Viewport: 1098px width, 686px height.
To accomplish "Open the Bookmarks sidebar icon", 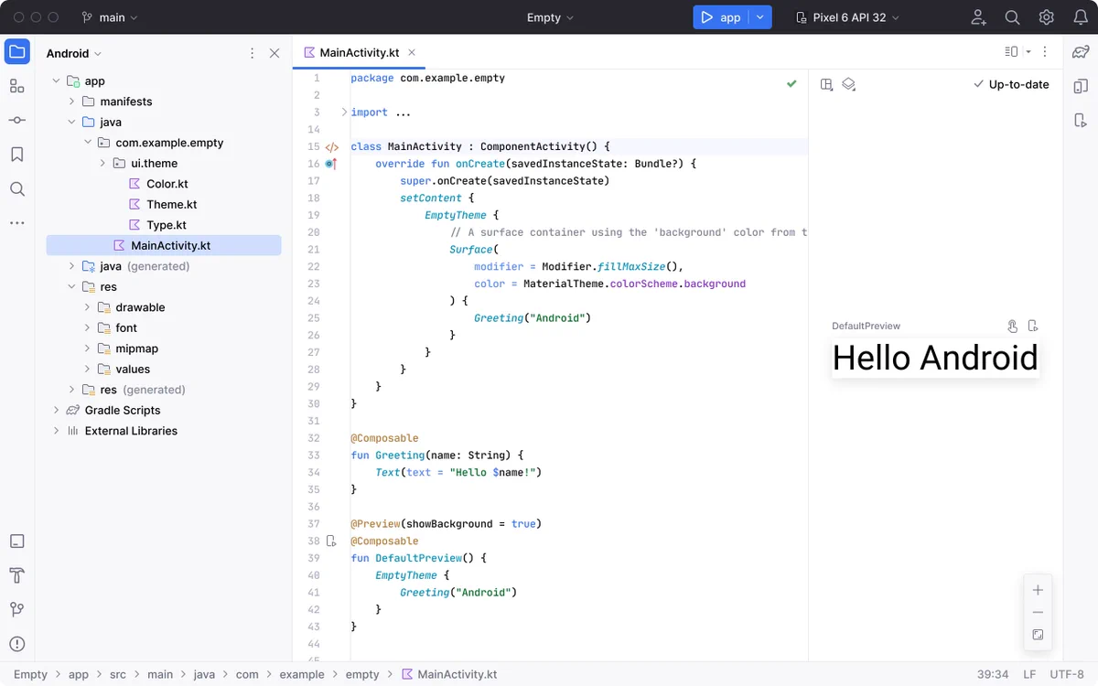I will click(17, 155).
